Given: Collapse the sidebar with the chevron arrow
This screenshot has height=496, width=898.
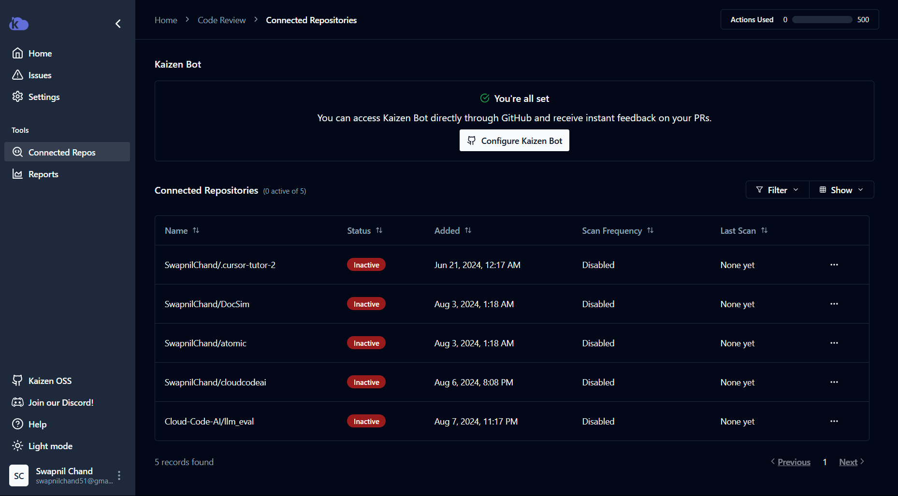Looking at the screenshot, I should click(118, 24).
